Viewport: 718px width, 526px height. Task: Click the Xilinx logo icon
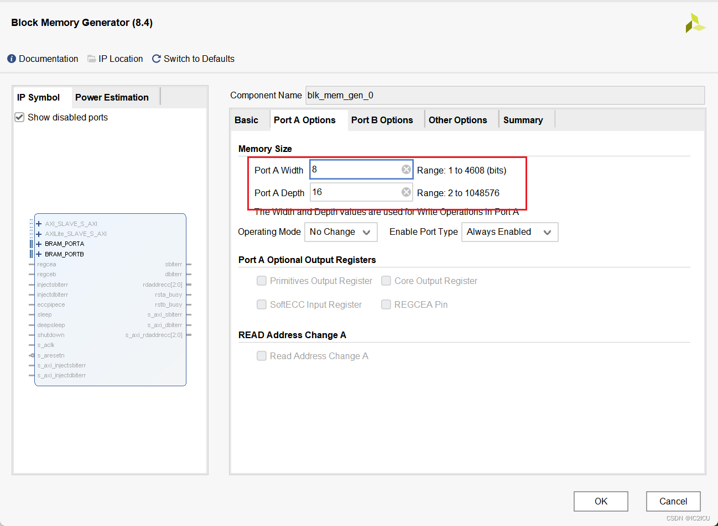tap(695, 23)
